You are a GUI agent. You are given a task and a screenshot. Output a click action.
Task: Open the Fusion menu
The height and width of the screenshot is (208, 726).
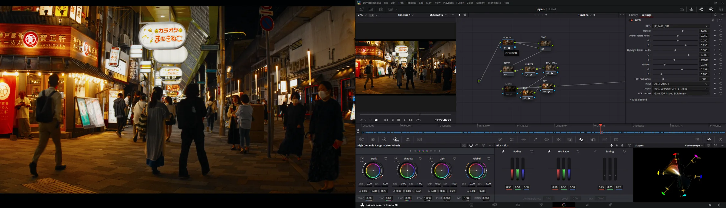(x=460, y=3)
